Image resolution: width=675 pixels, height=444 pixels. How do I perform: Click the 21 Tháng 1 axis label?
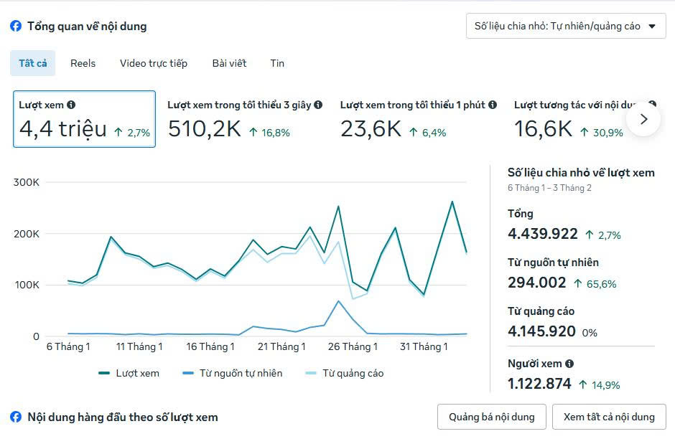coord(281,346)
